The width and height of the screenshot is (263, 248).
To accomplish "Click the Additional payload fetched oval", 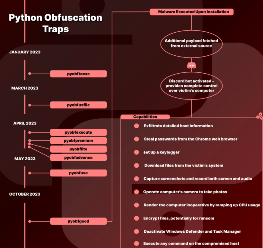I will point(191,43).
